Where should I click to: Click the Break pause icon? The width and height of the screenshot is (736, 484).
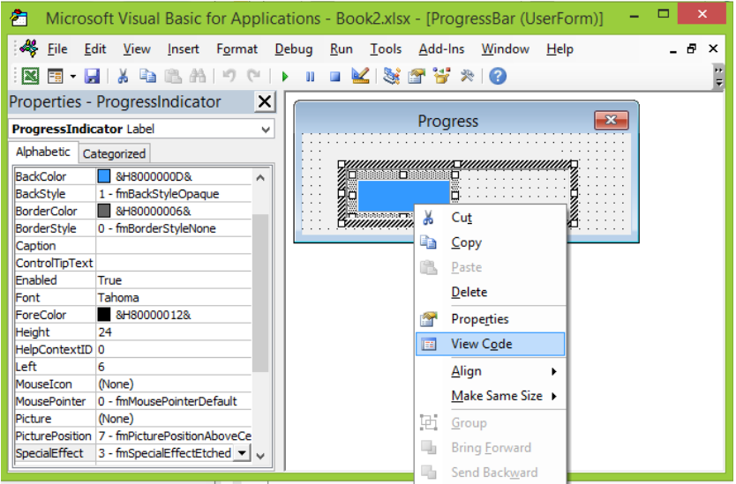point(311,77)
